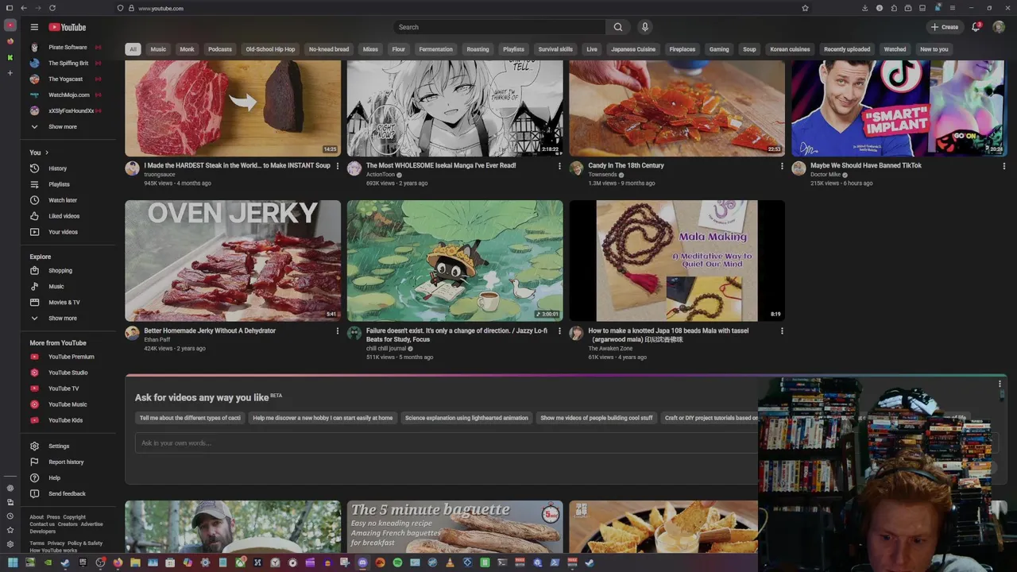Open Spotify from the taskbar
This screenshot has height=572, width=1017.
coord(397,562)
